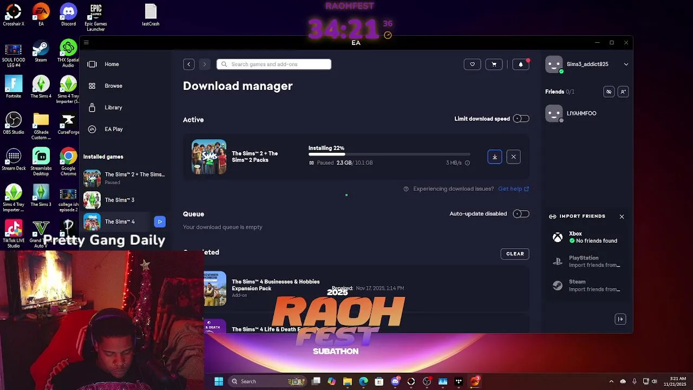Image resolution: width=693 pixels, height=390 pixels.
Task: Open the shopping cart icon
Action: 494,64
